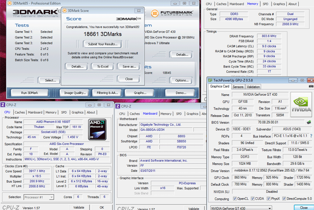Click OK in the processor CPU-Z window

coord(102,207)
